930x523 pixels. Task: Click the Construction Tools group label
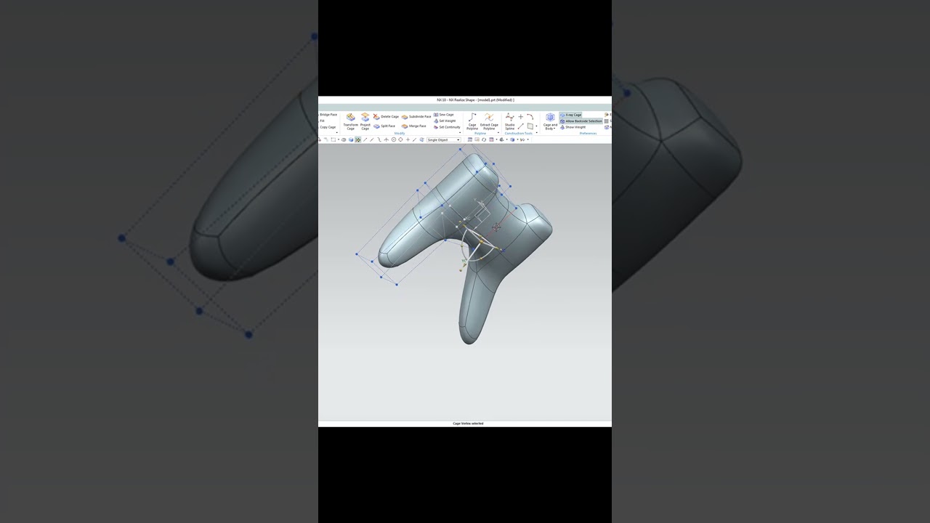[x=519, y=133]
